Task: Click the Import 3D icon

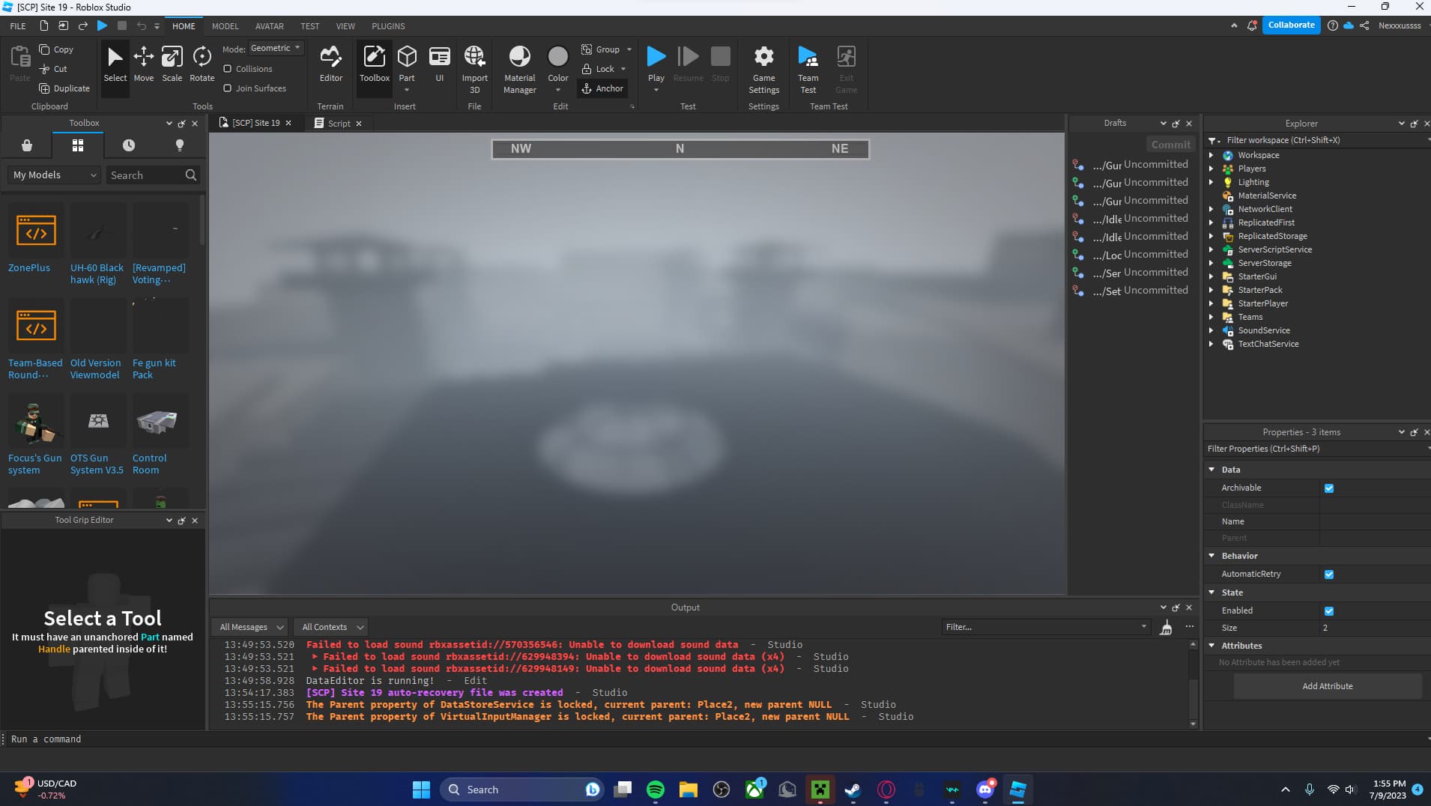Action: 474,66
